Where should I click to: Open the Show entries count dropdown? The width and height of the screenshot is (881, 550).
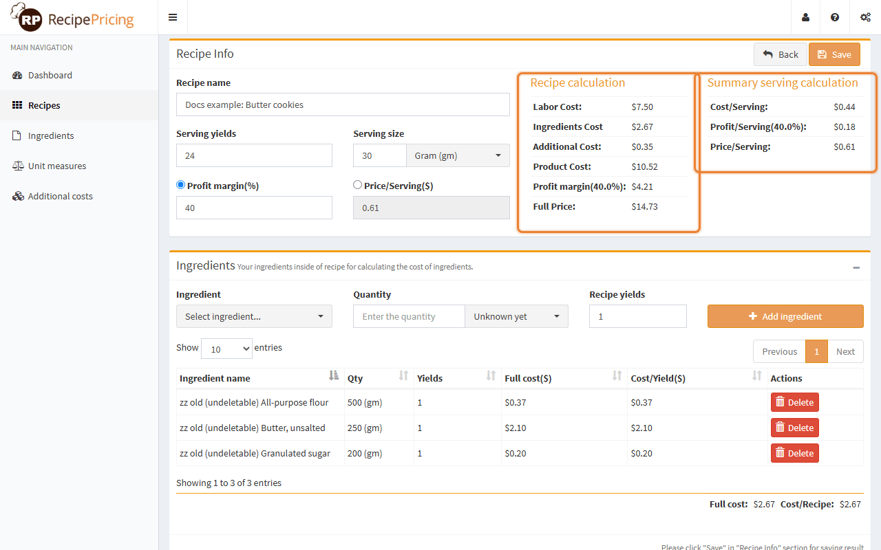pyautogui.click(x=226, y=349)
